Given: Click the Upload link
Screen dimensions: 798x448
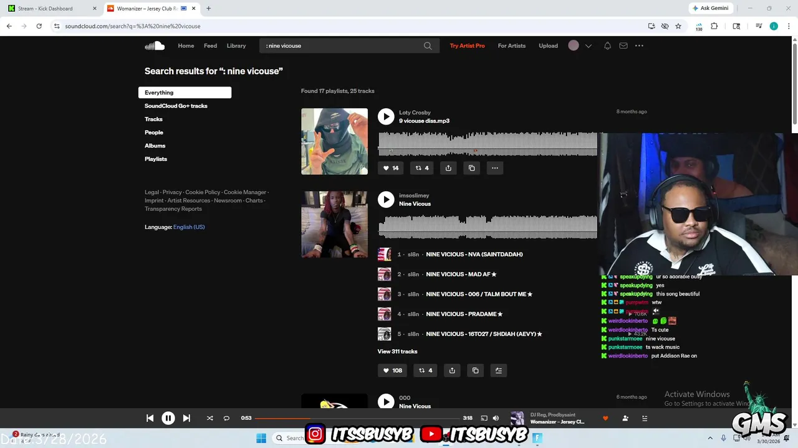Looking at the screenshot, I should [548, 45].
